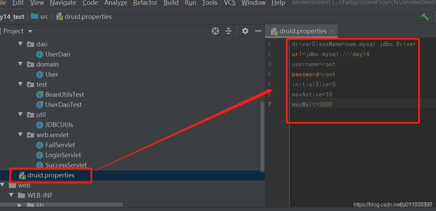Open the Analyze menu
This screenshot has height=211, width=436.
(x=115, y=3)
